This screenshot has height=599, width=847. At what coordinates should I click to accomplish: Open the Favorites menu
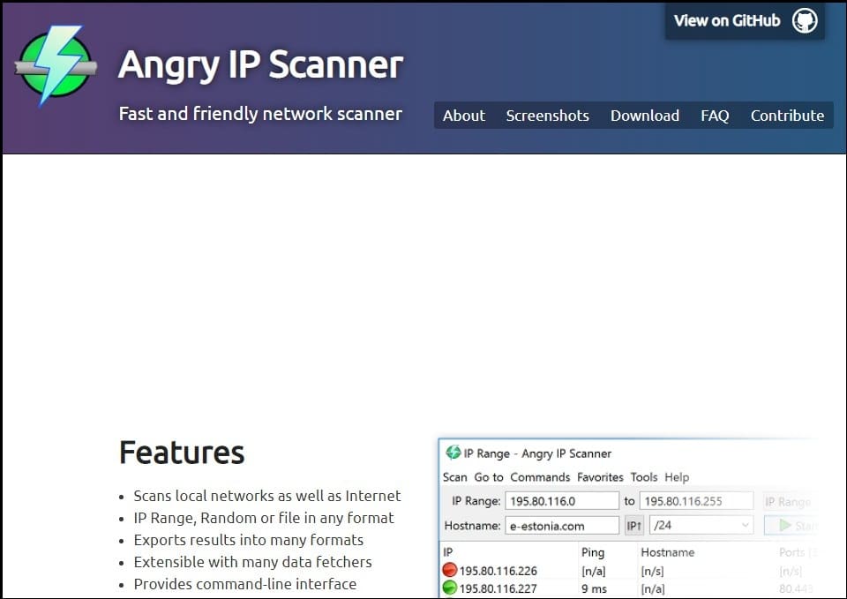pyautogui.click(x=600, y=477)
